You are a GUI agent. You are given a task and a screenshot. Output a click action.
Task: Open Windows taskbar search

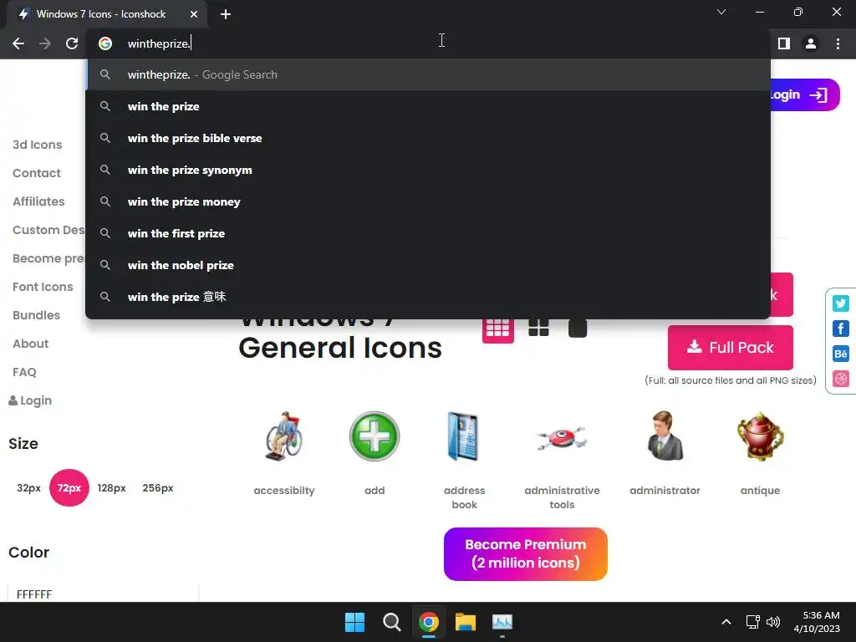tap(391, 622)
